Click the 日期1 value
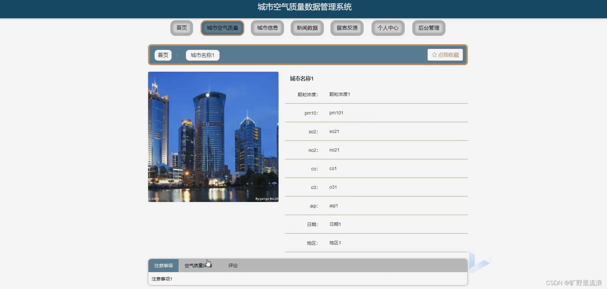 coord(335,224)
